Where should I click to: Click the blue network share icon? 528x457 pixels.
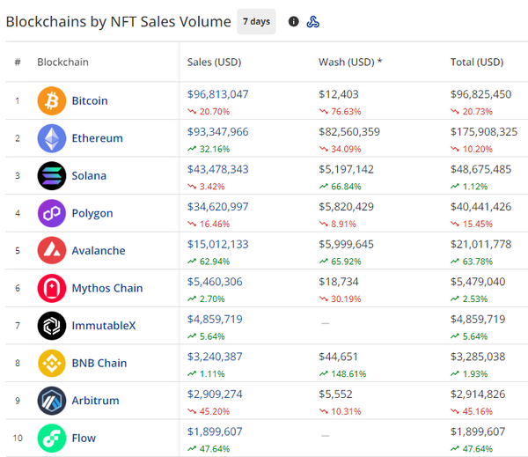312,21
